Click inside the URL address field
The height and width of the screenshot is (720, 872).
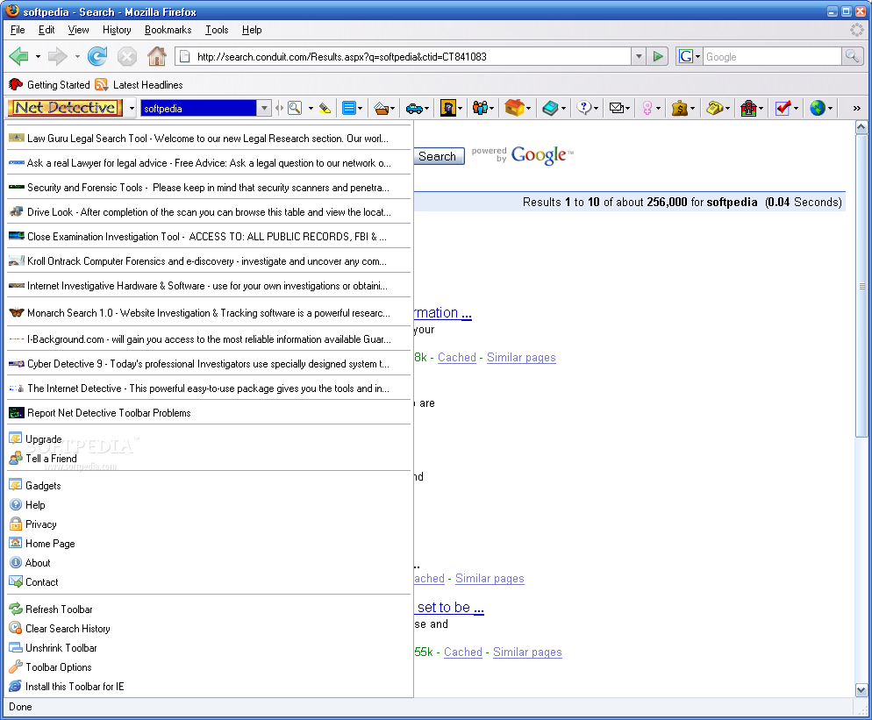tap(411, 56)
